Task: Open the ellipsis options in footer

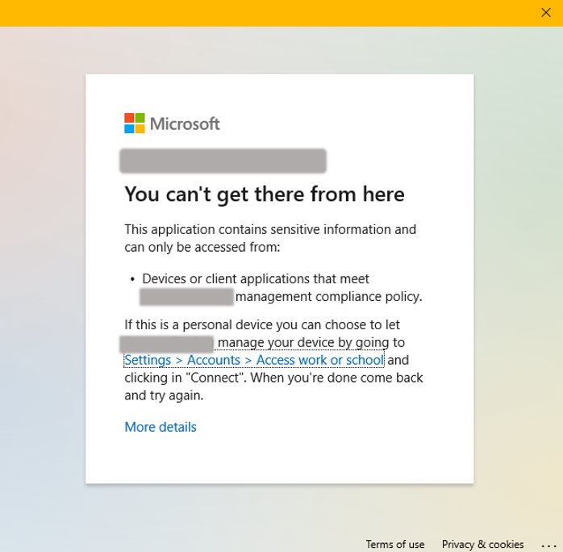Action: (548, 546)
